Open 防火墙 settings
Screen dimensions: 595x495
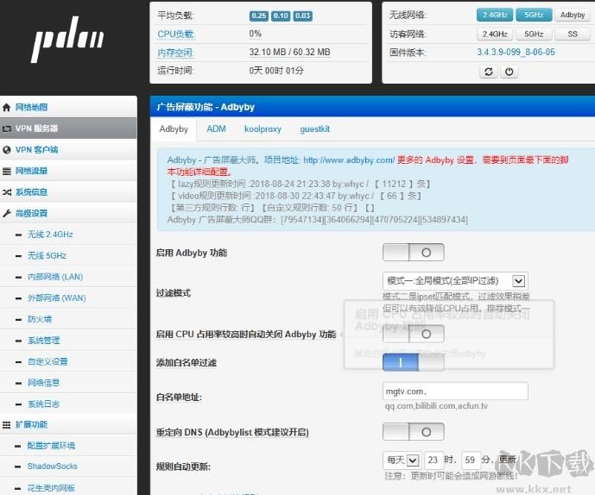tap(40, 319)
